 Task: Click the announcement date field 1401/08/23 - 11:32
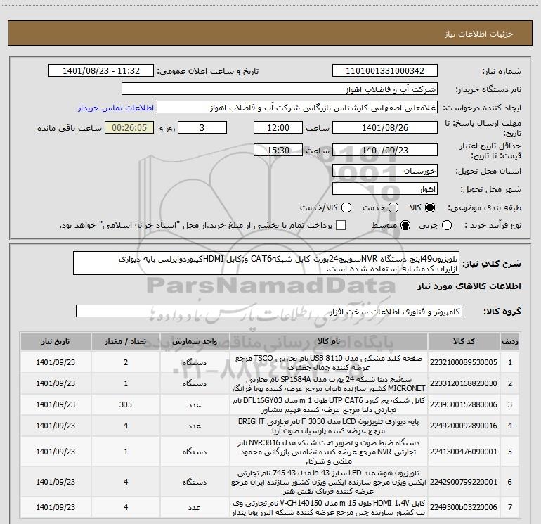[x=101, y=70]
